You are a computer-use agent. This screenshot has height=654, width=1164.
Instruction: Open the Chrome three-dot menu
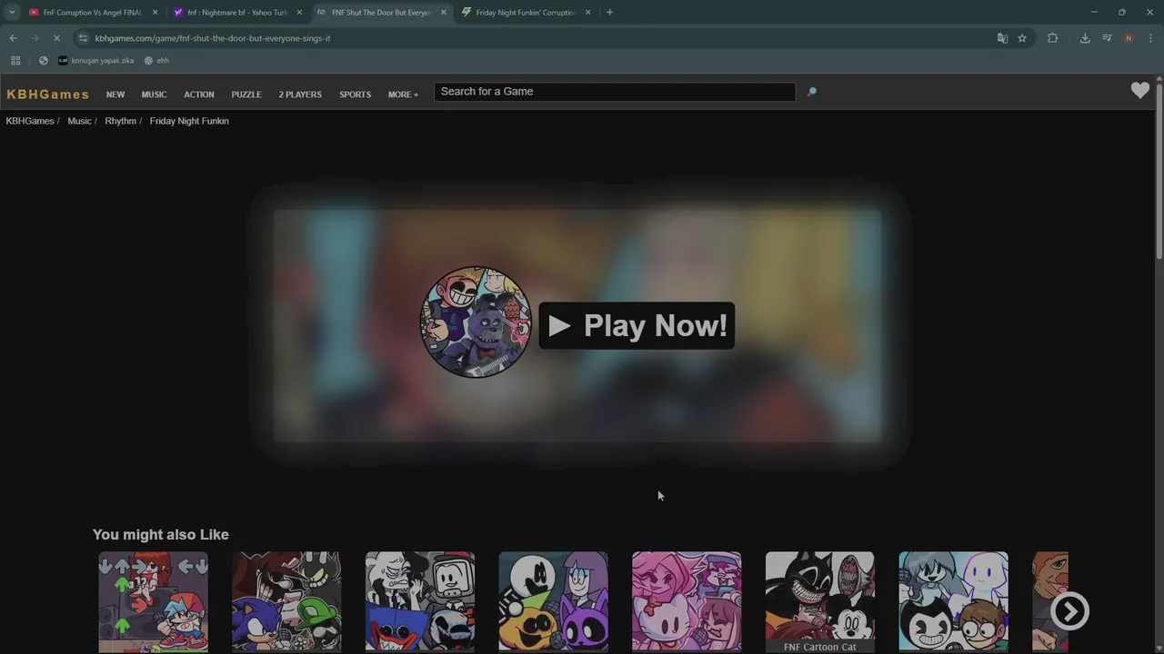click(1150, 38)
